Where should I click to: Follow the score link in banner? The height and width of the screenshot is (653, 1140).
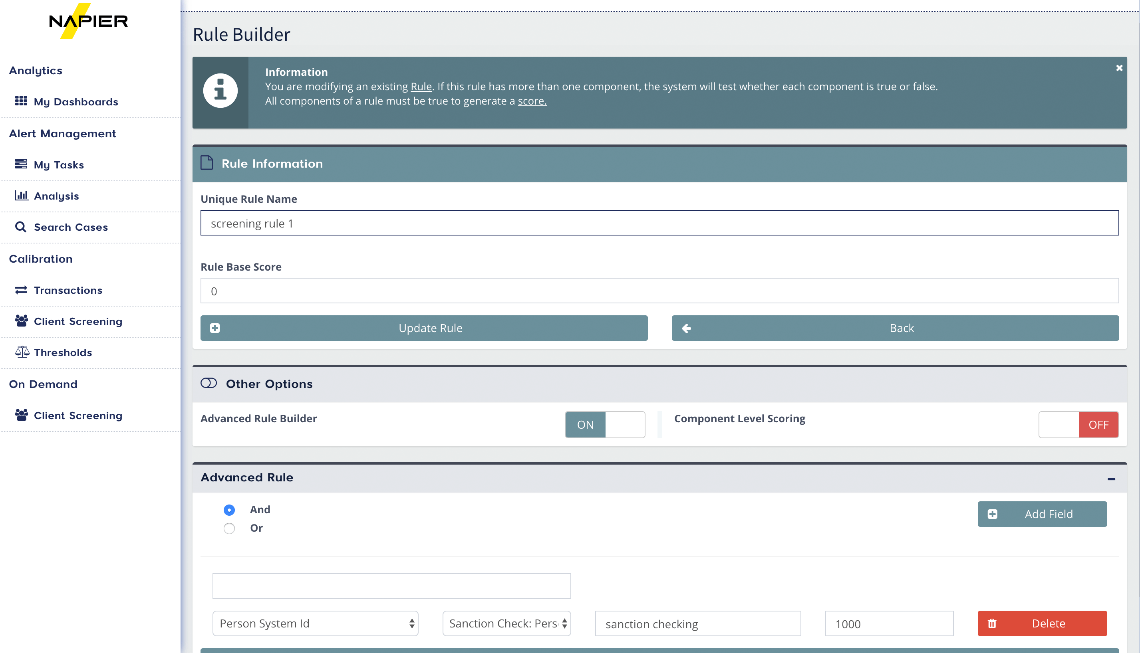(x=532, y=101)
